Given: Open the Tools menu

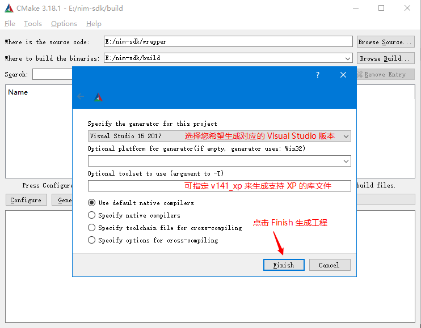Looking at the screenshot, I should click(x=33, y=24).
